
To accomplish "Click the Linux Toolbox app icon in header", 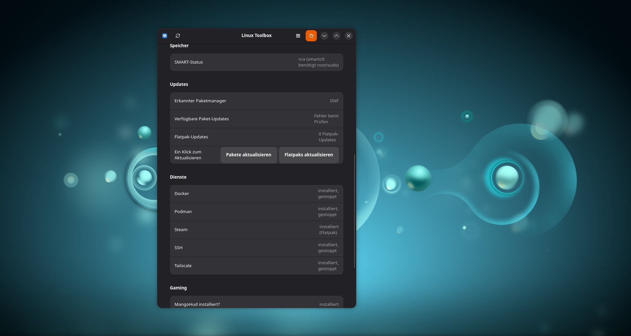I will pos(165,36).
